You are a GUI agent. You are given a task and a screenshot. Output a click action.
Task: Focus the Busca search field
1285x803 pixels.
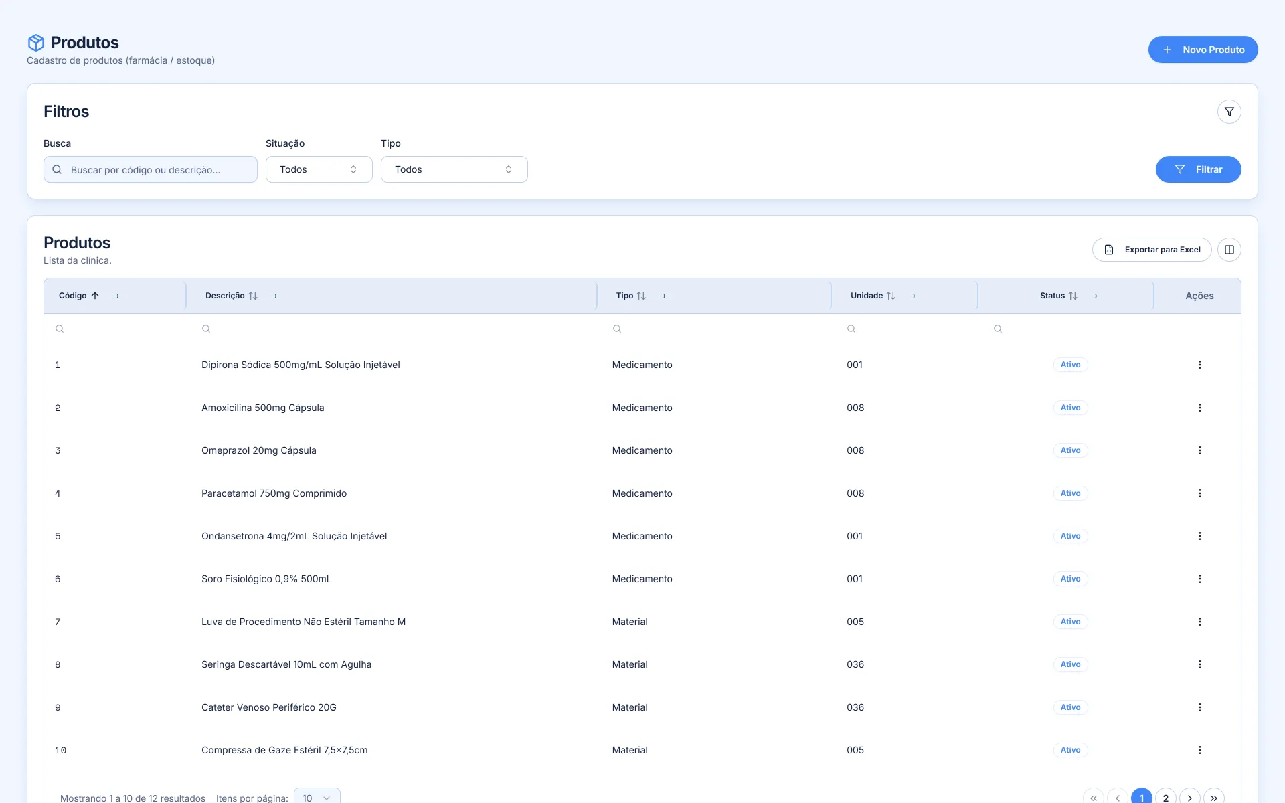151,169
